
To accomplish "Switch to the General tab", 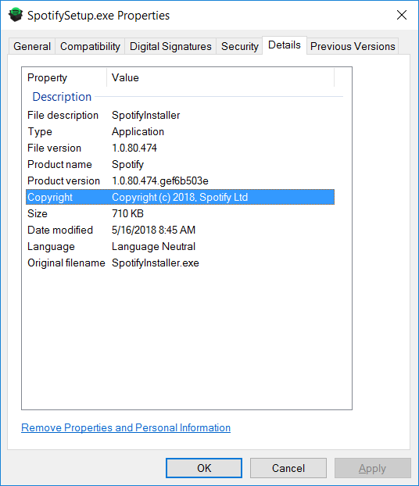I will point(32,46).
